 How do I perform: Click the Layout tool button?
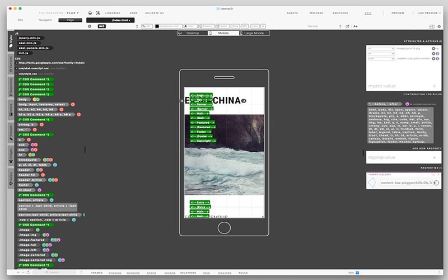pos(222,26)
